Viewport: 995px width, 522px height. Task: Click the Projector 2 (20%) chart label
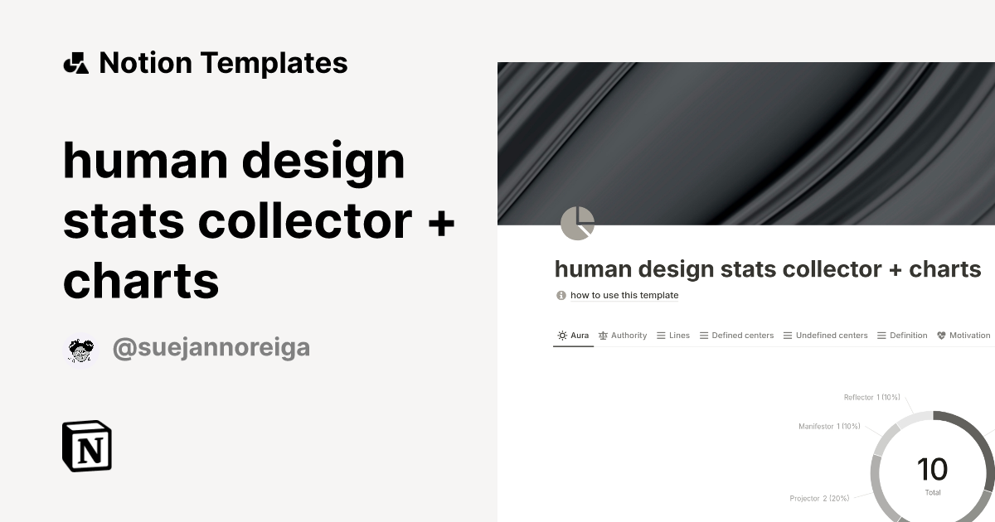point(820,498)
